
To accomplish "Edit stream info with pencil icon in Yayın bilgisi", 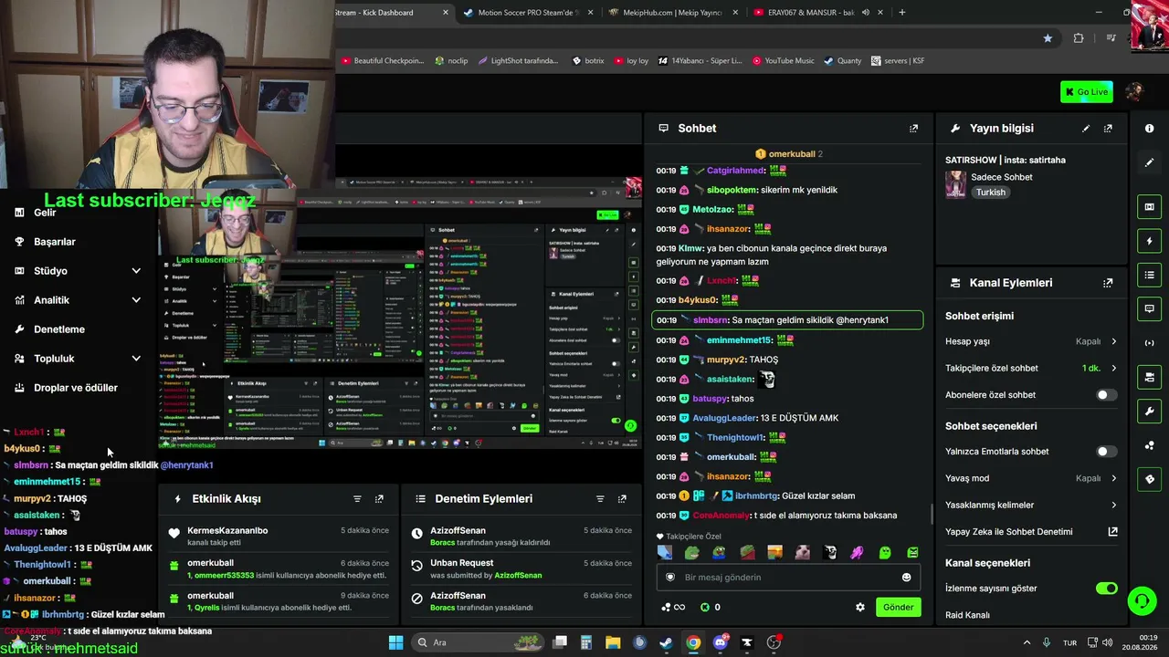I will pyautogui.click(x=1086, y=129).
